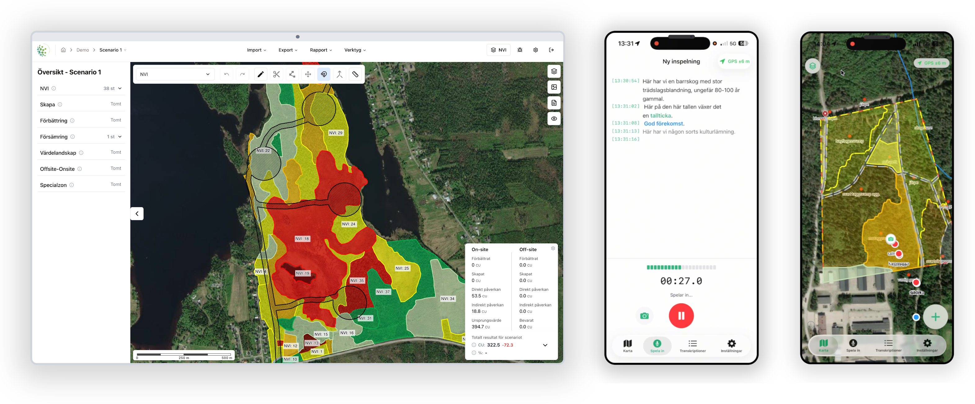Click the recording level meter bar
Image resolution: width=975 pixels, height=404 pixels.
(681, 268)
